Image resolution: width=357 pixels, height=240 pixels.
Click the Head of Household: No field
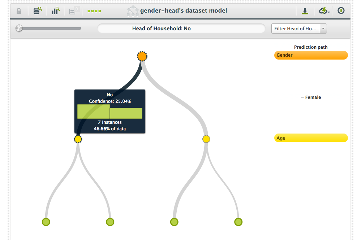coord(181,29)
